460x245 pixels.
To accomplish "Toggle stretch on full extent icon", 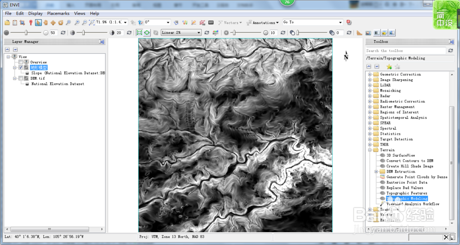I will pyautogui.click(x=147, y=33).
